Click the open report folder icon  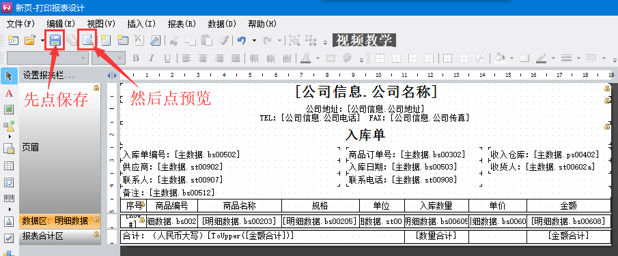pyautogui.click(x=29, y=40)
